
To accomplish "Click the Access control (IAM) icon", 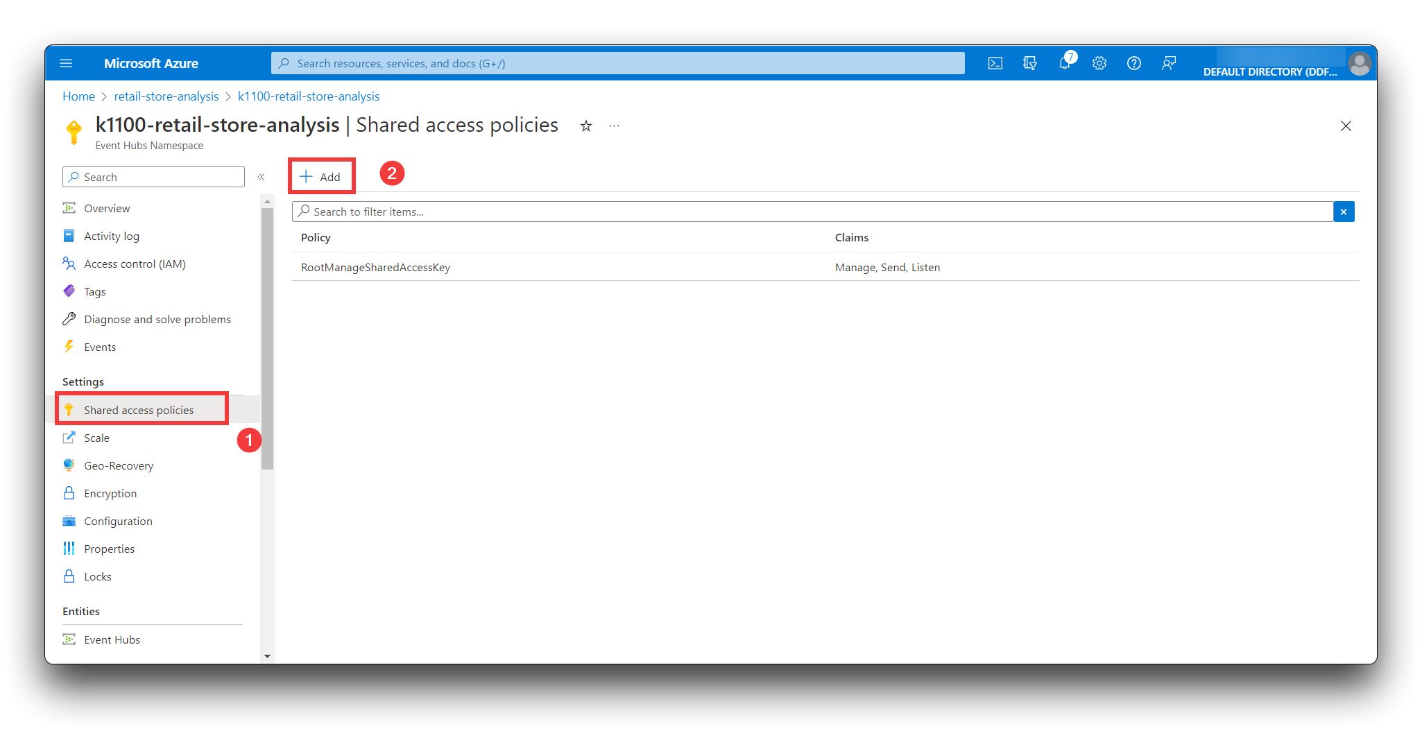I will click(69, 264).
